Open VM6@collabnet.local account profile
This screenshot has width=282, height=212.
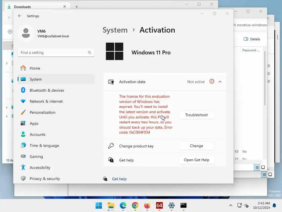[53, 36]
